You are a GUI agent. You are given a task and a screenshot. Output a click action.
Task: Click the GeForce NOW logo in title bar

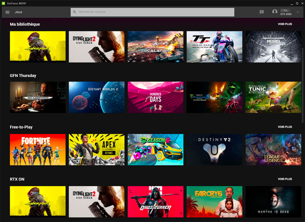coord(3,3)
